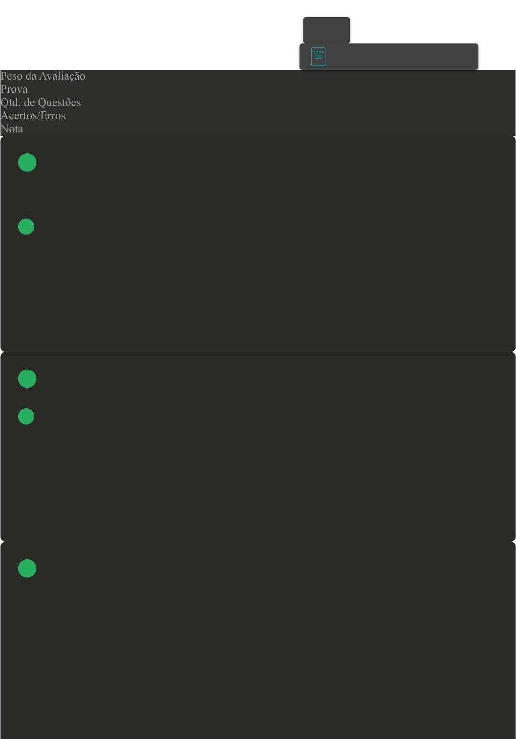The height and width of the screenshot is (739, 516).
Task: Click the green dot in the third card
Action: [27, 569]
